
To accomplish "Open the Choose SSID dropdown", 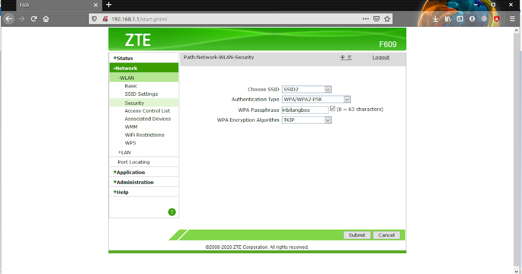I will pyautogui.click(x=307, y=89).
